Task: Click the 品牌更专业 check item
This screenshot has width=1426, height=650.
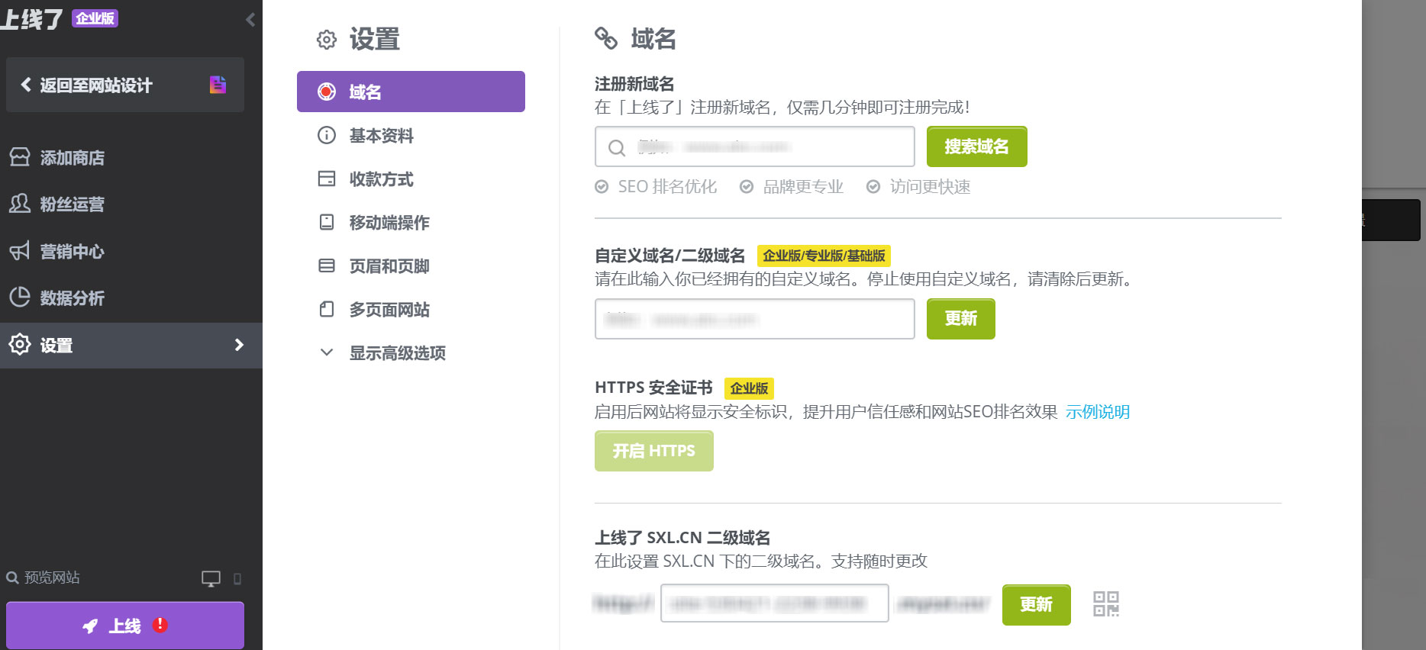Action: tap(792, 187)
